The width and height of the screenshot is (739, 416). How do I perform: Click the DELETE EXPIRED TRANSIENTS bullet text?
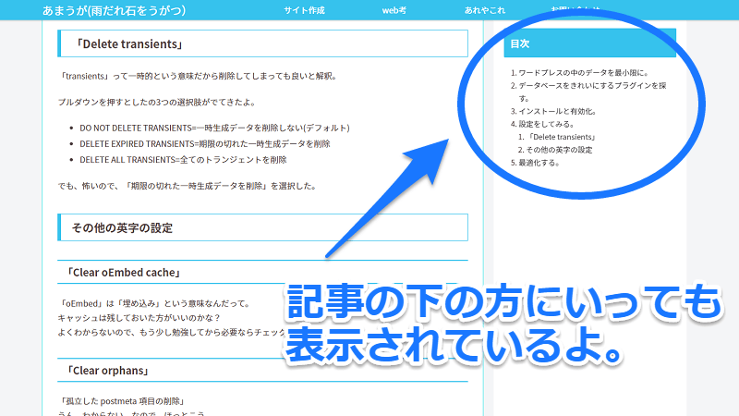click(x=205, y=143)
